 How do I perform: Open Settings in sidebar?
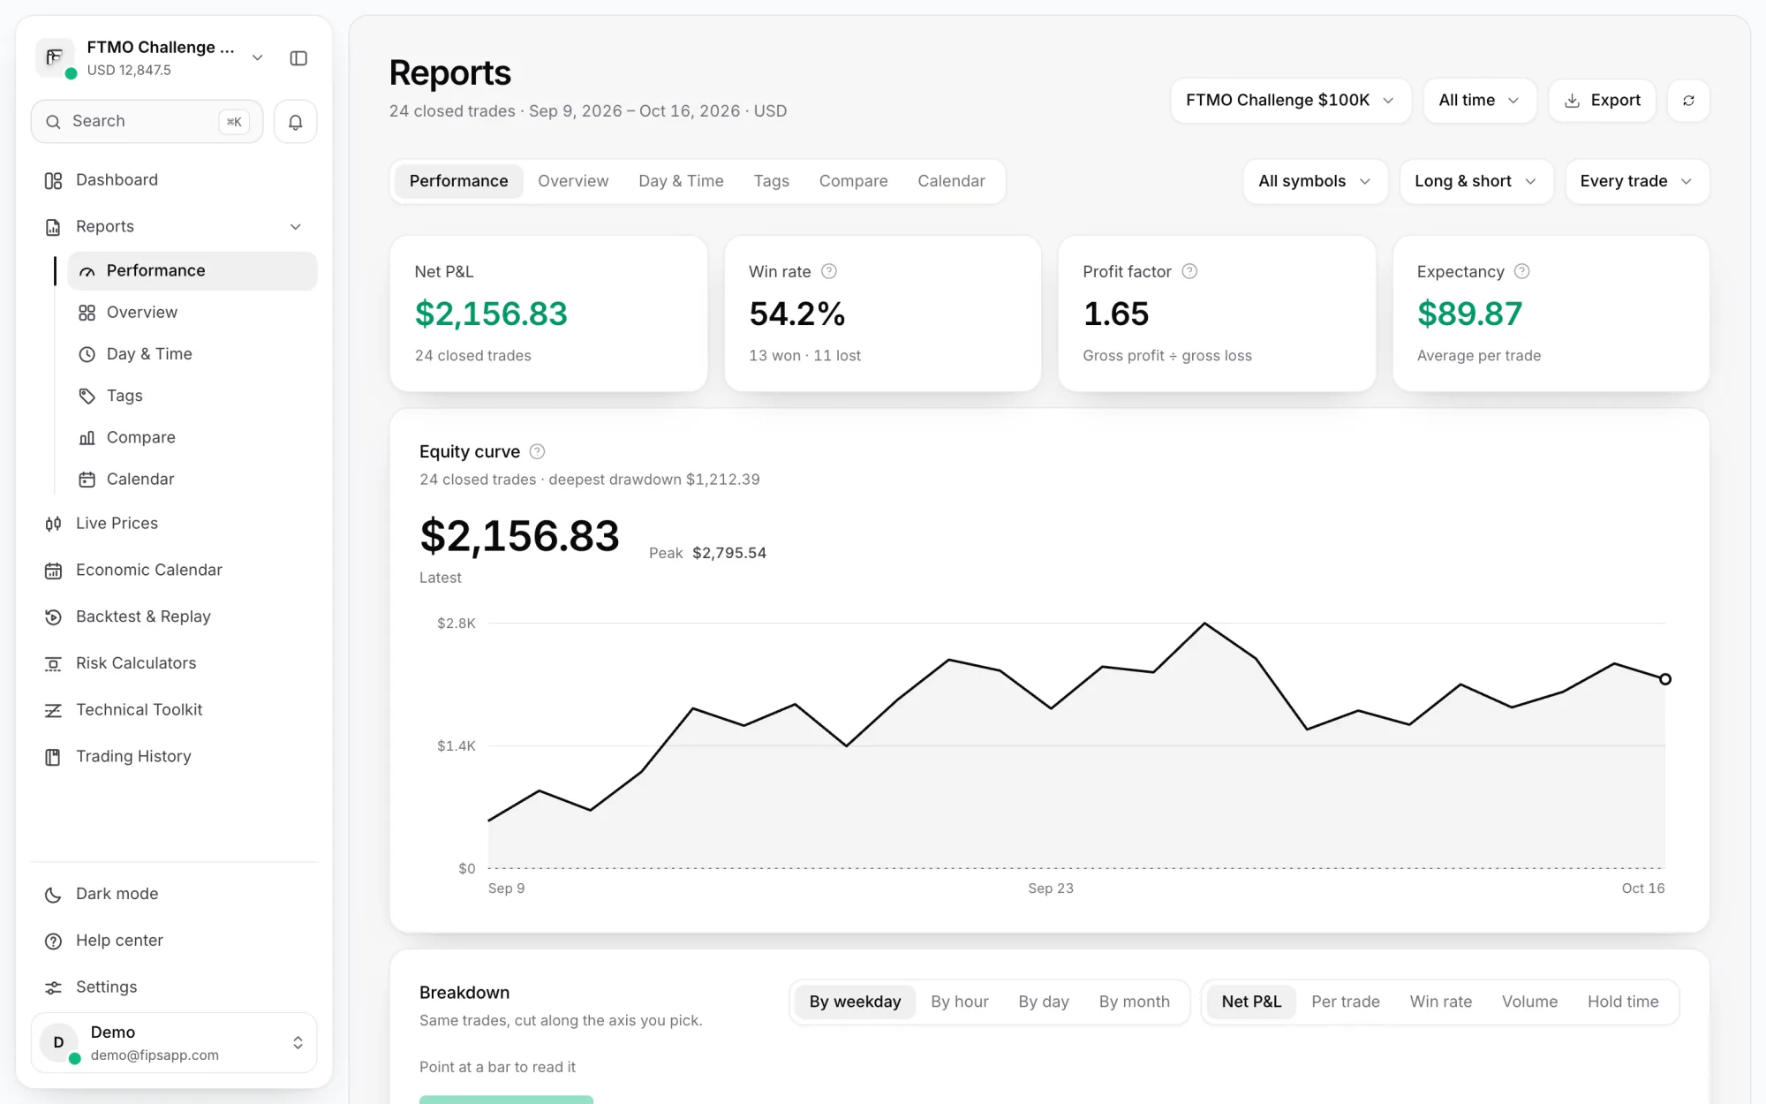click(175, 987)
